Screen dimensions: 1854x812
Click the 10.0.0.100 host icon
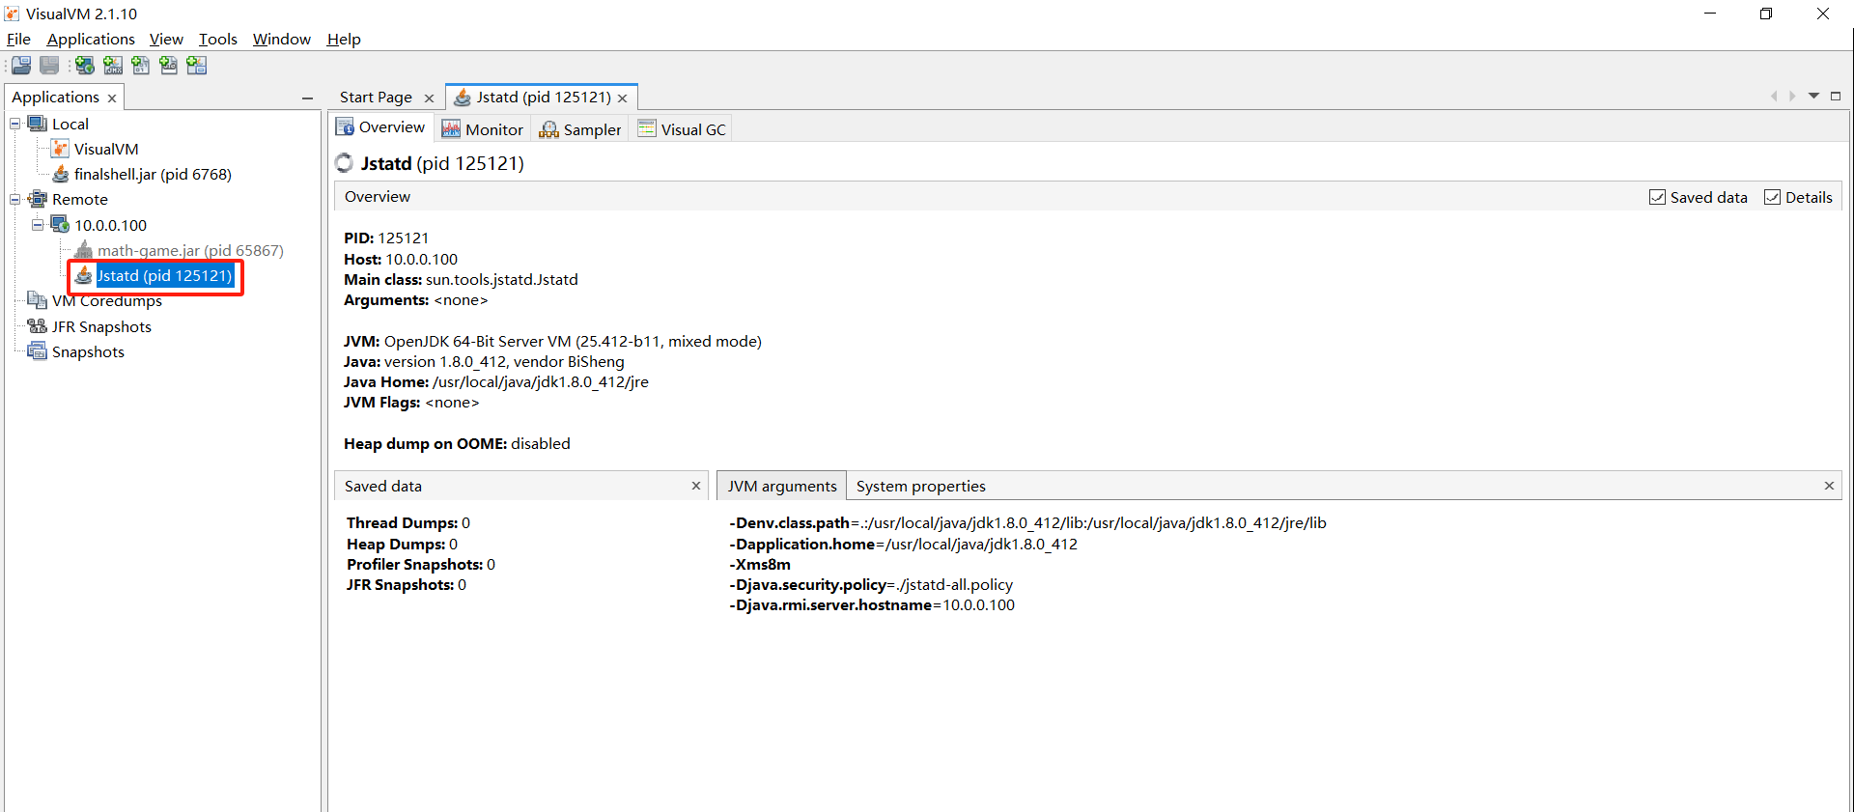(60, 224)
